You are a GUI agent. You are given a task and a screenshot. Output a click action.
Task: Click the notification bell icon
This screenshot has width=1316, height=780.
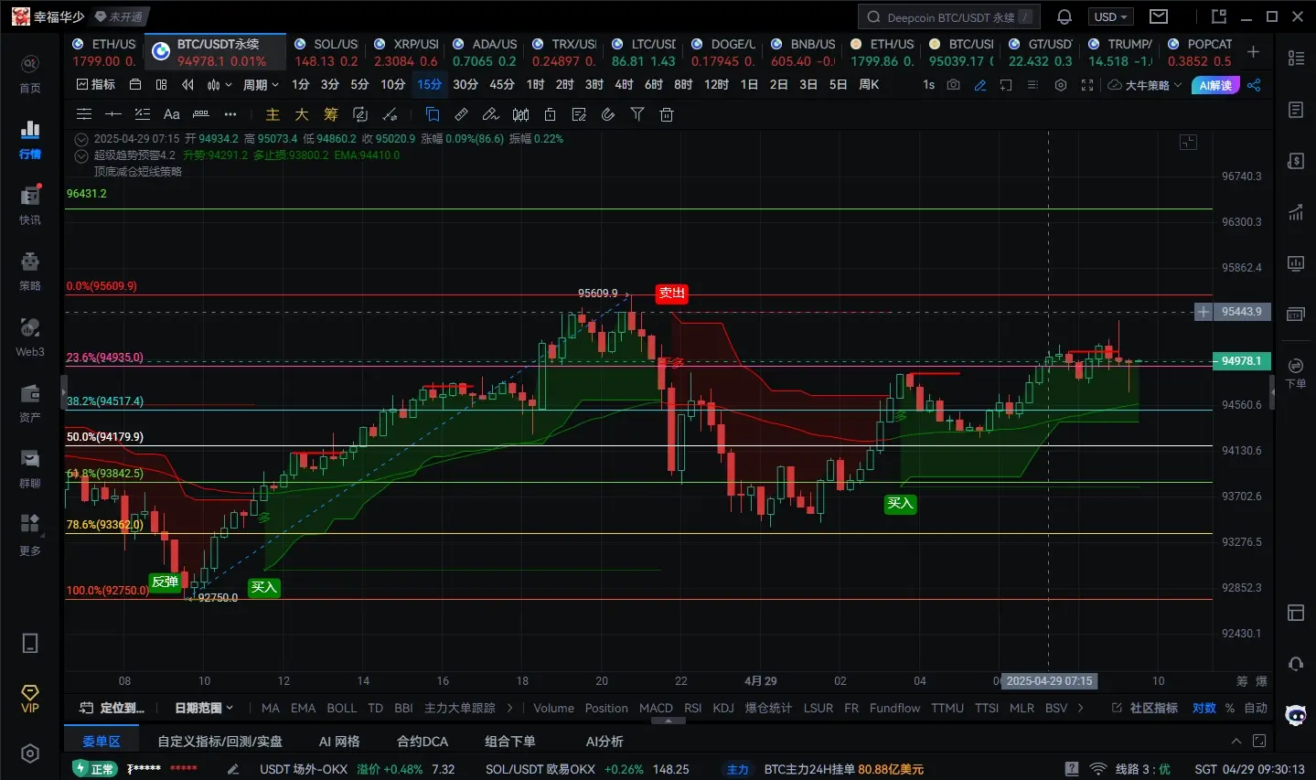[1065, 16]
